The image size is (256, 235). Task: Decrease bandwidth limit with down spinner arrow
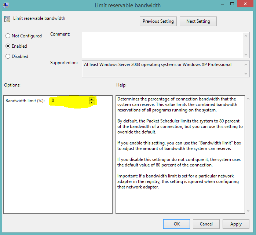tap(92, 103)
